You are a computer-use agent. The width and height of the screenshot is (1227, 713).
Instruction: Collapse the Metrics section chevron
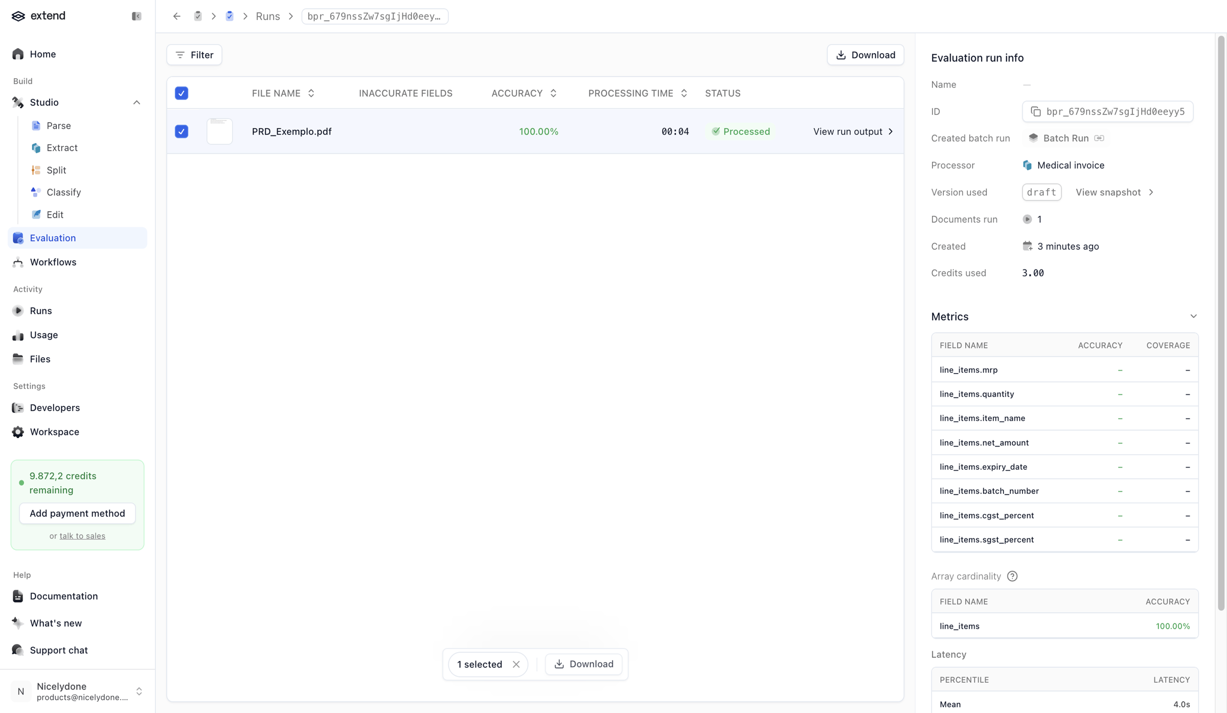1193,316
